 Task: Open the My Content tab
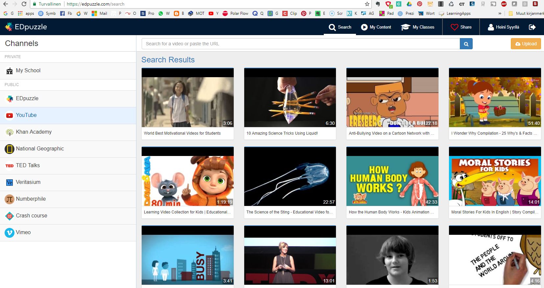(x=376, y=27)
